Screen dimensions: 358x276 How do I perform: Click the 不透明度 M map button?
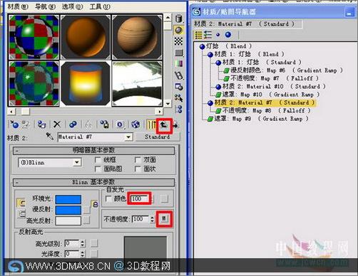tap(164, 218)
